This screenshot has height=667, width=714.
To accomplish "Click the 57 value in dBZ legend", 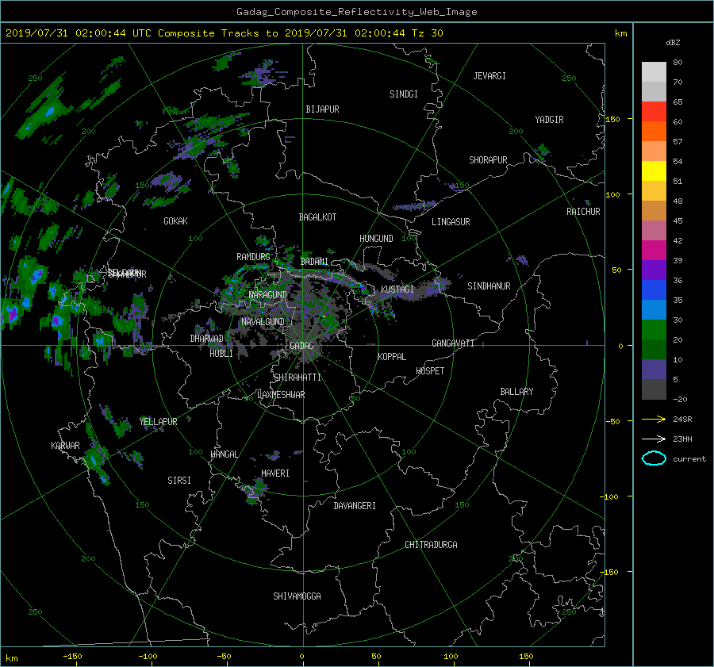I will [678, 142].
